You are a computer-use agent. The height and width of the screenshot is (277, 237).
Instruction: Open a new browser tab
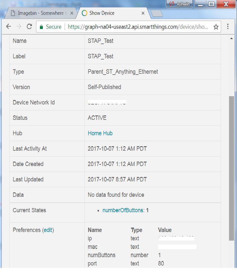coord(157,13)
